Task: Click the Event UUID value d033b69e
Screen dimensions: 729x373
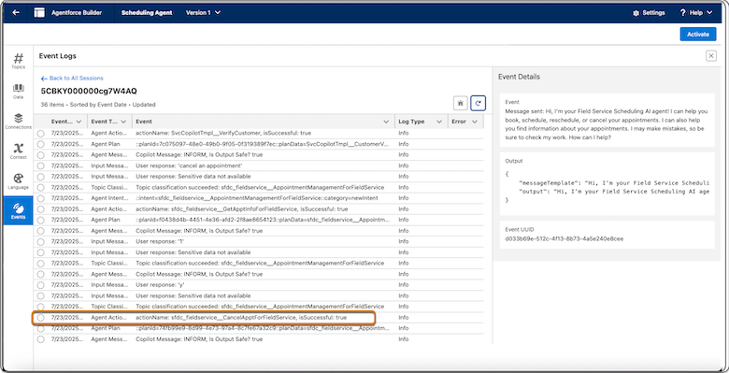Action: [564, 239]
